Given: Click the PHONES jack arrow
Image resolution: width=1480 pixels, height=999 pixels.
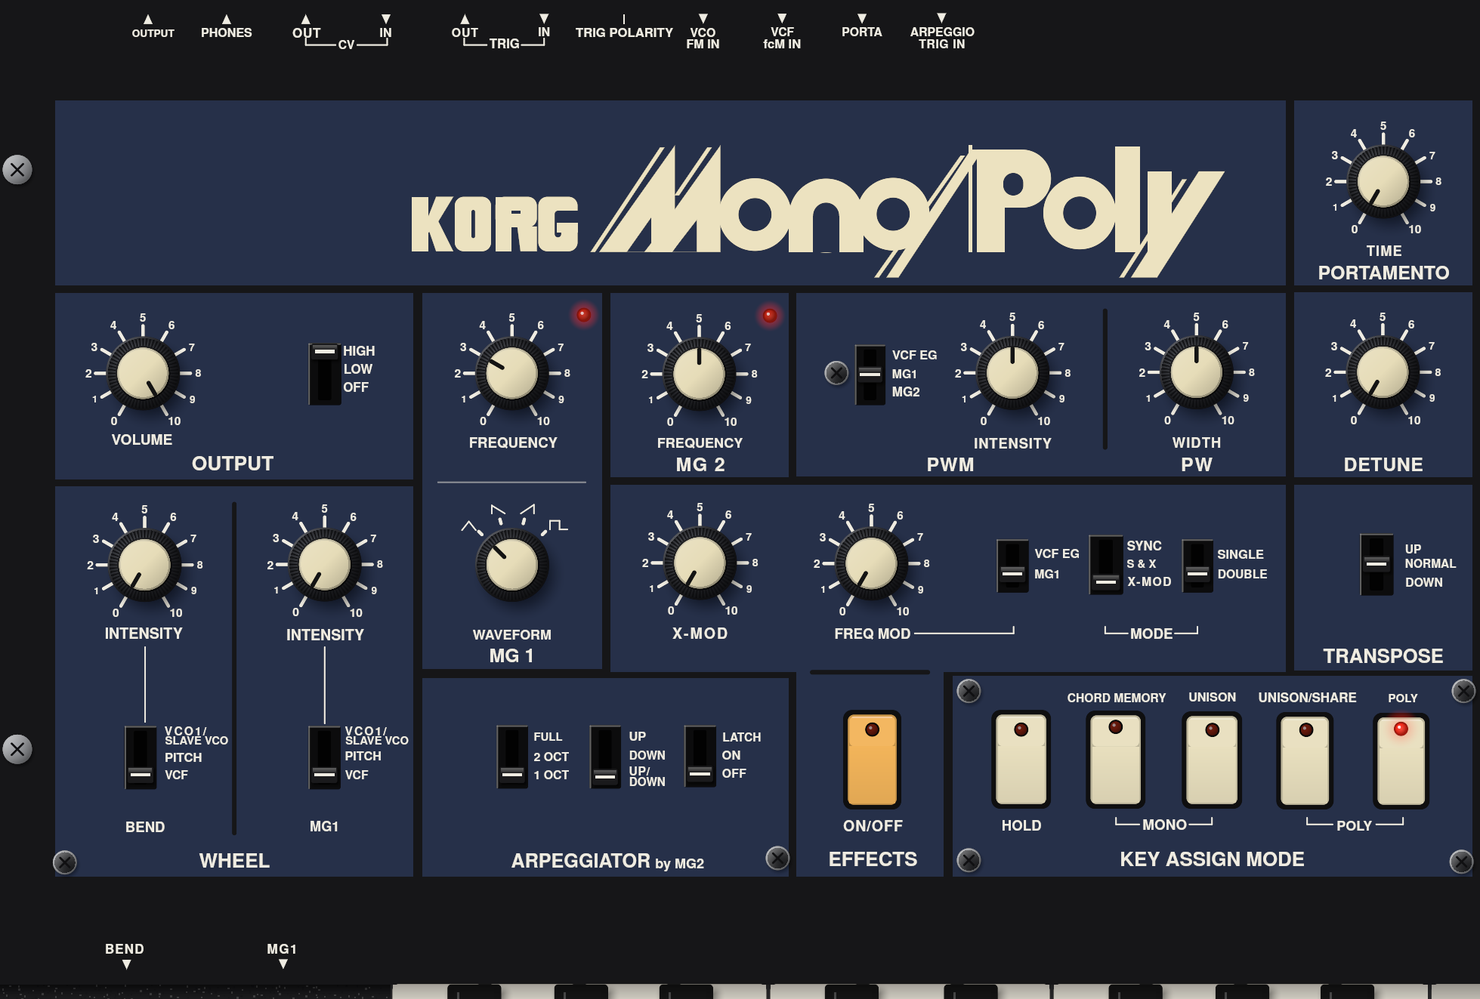Looking at the screenshot, I should [x=227, y=20].
